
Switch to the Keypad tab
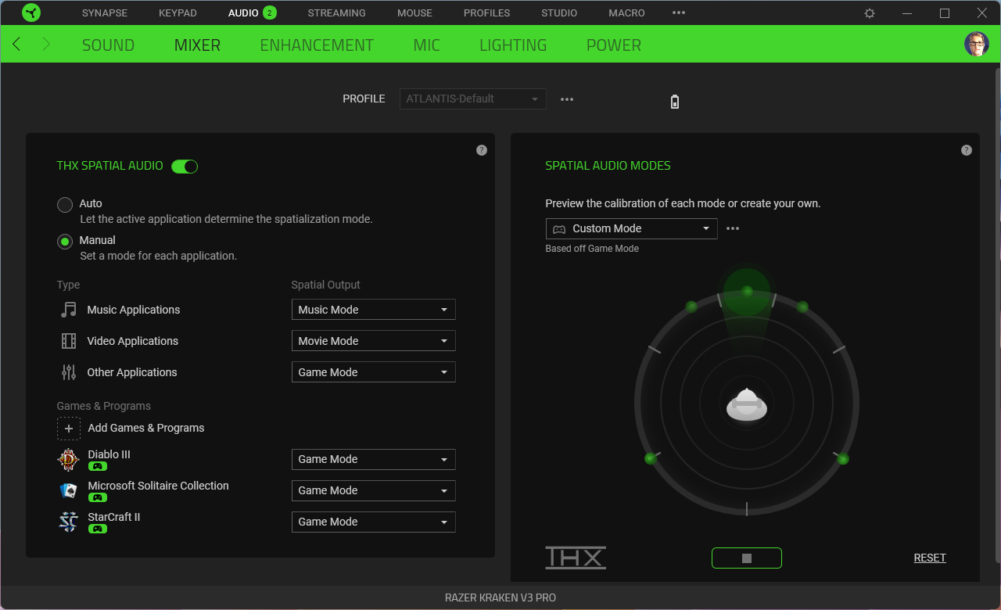tap(178, 13)
